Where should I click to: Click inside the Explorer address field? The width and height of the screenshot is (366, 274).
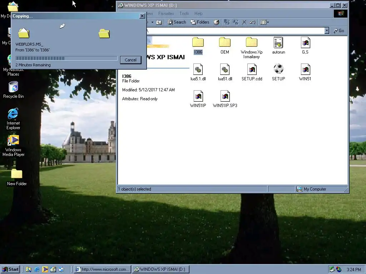coord(236,31)
